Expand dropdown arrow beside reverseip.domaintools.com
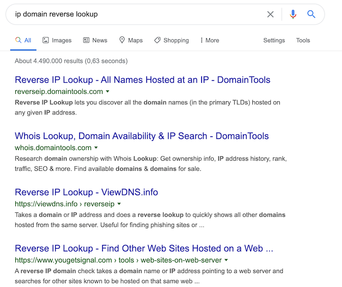 click(x=108, y=91)
